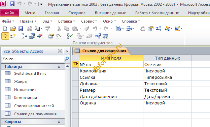Print with the toolbar printer icon
210x127 pixels.
[30, 29]
